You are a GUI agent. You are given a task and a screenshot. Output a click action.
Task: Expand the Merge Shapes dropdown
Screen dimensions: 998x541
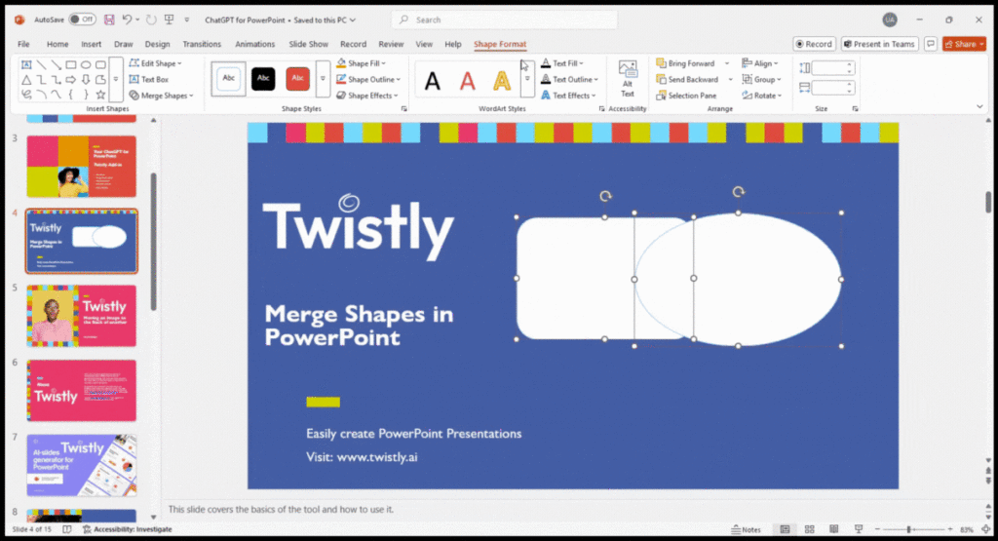[162, 96]
